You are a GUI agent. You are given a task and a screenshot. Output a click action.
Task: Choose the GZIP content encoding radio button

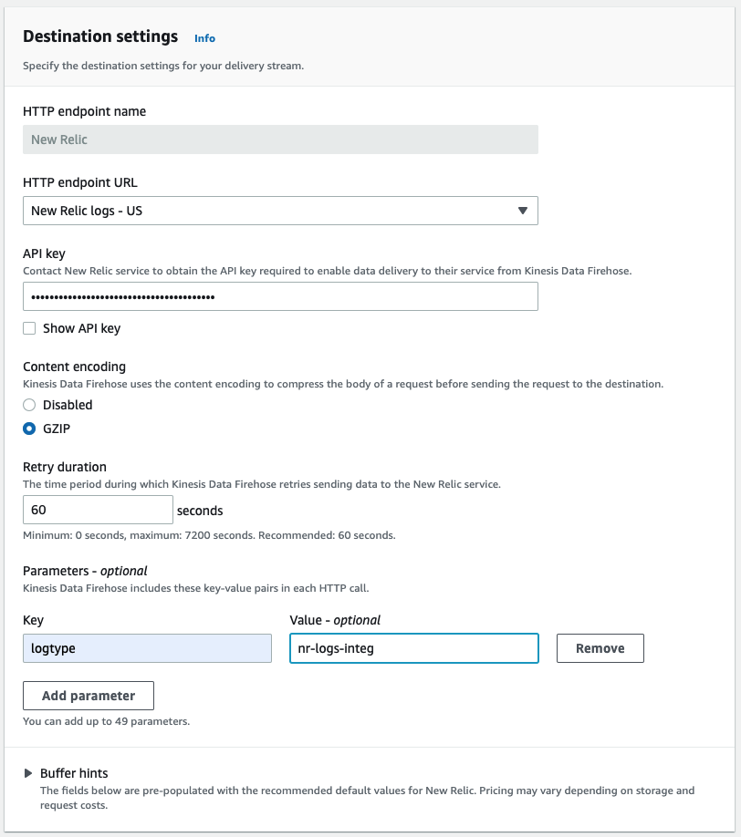[29, 429]
